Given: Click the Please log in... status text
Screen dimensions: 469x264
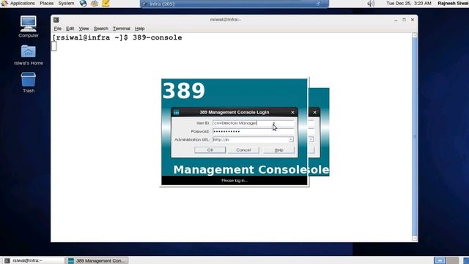Looking at the screenshot, I should tap(234, 180).
